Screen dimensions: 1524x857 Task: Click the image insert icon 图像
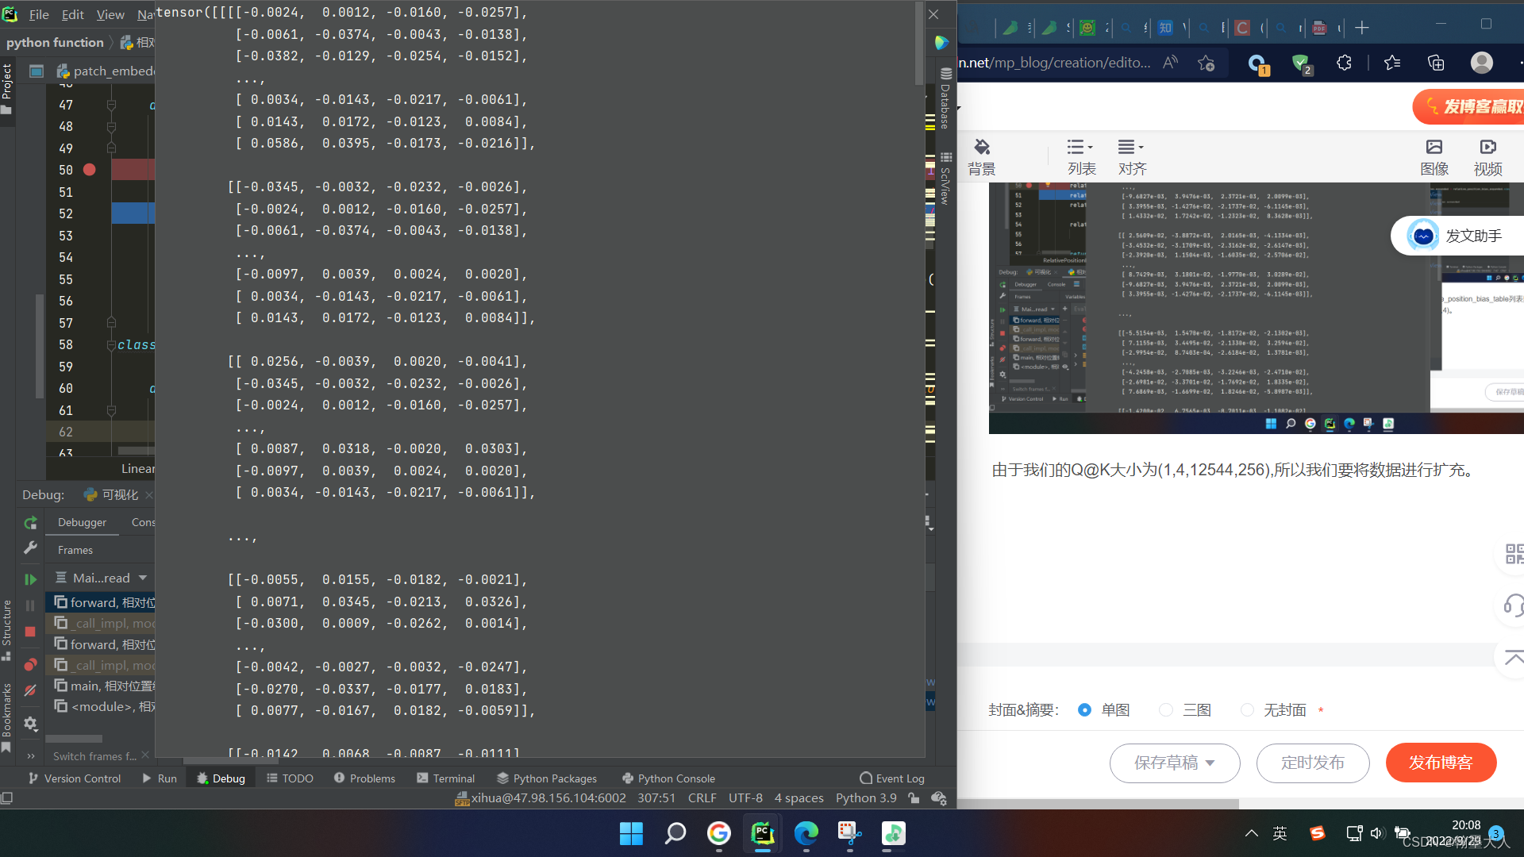1434,156
